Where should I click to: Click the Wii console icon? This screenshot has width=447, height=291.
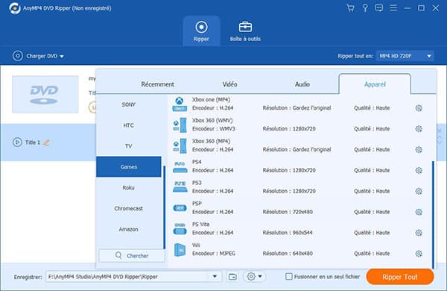point(180,250)
